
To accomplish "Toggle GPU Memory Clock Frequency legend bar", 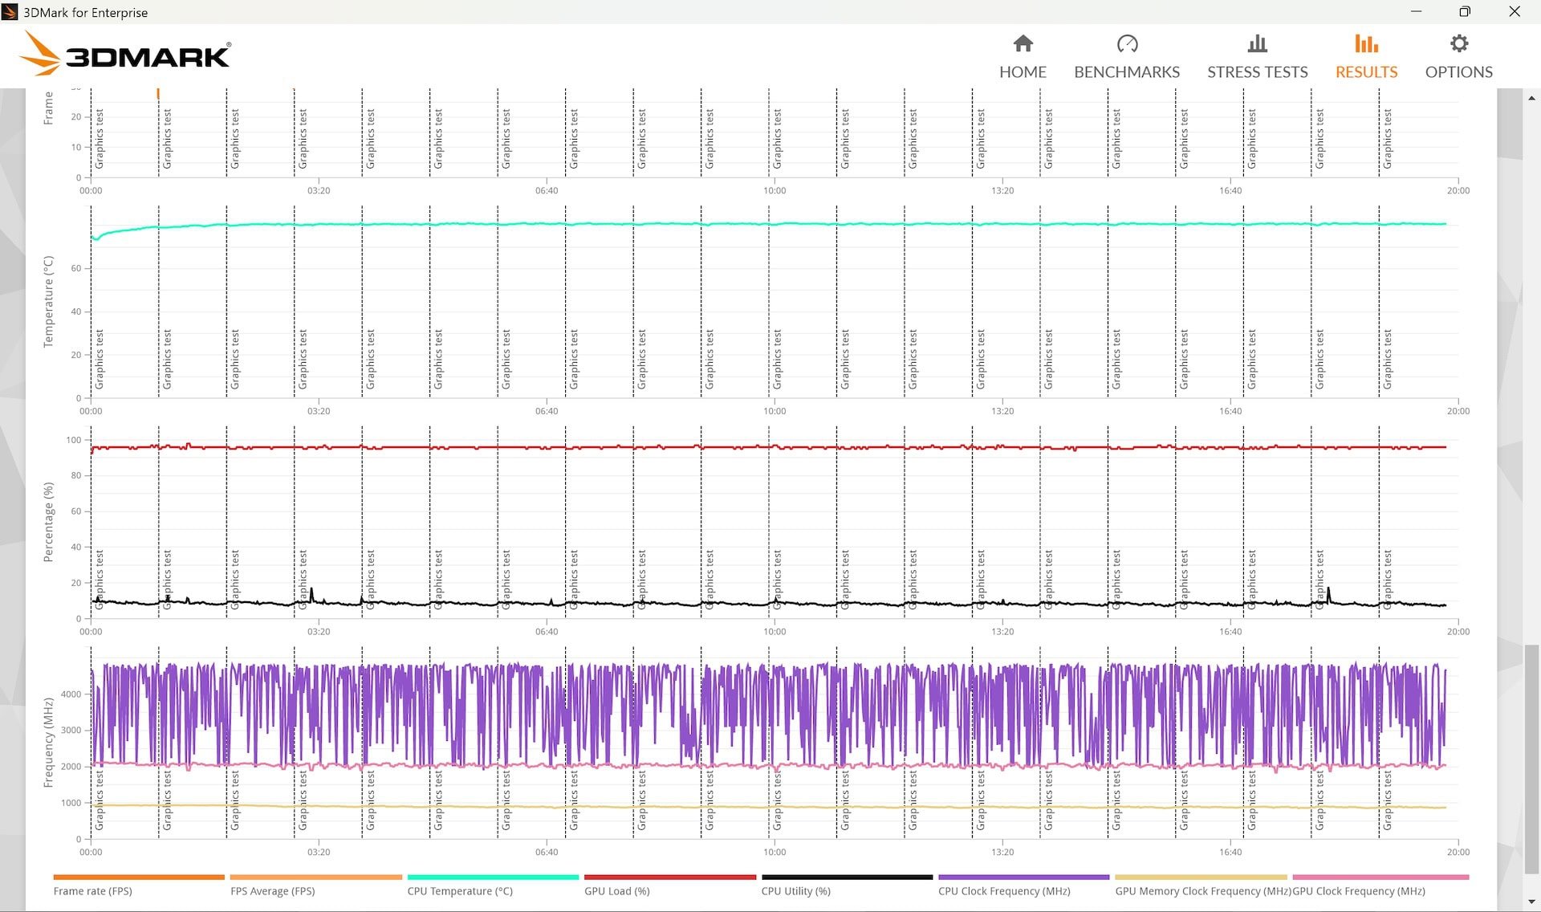I will pyautogui.click(x=1201, y=877).
